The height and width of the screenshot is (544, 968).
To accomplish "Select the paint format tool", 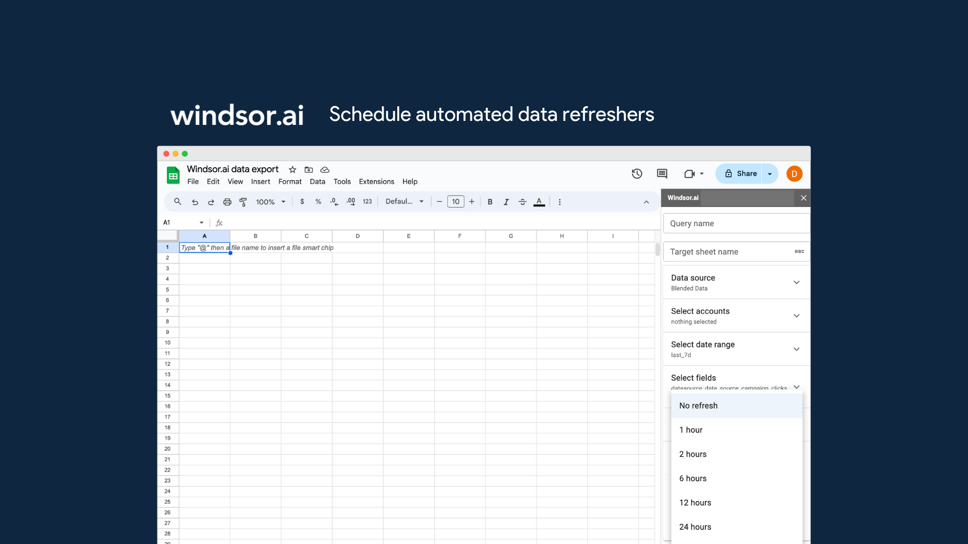I will click(243, 202).
